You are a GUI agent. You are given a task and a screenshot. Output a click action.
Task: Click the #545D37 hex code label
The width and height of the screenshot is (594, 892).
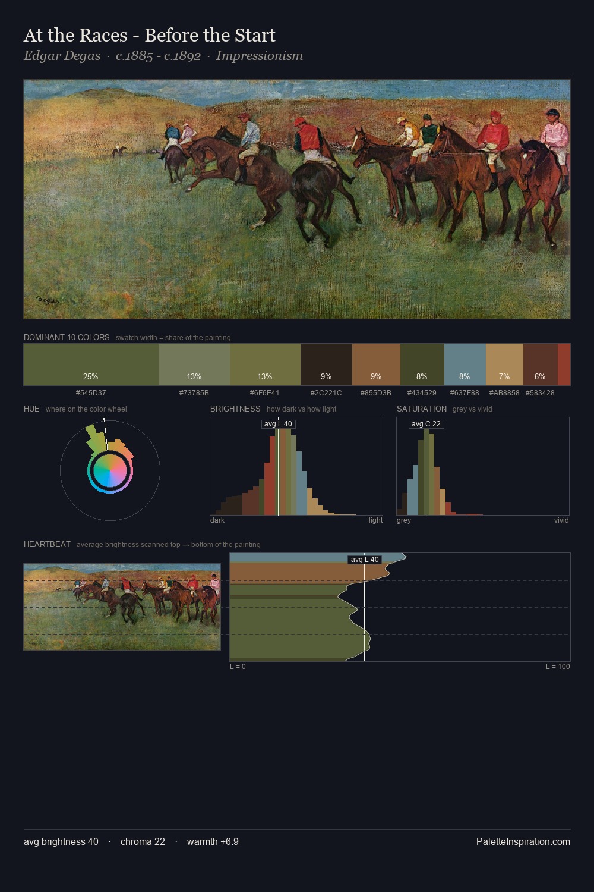coord(91,393)
